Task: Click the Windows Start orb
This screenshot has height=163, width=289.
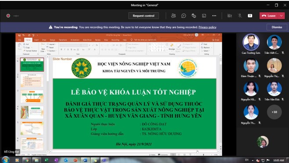Action: 6,160
